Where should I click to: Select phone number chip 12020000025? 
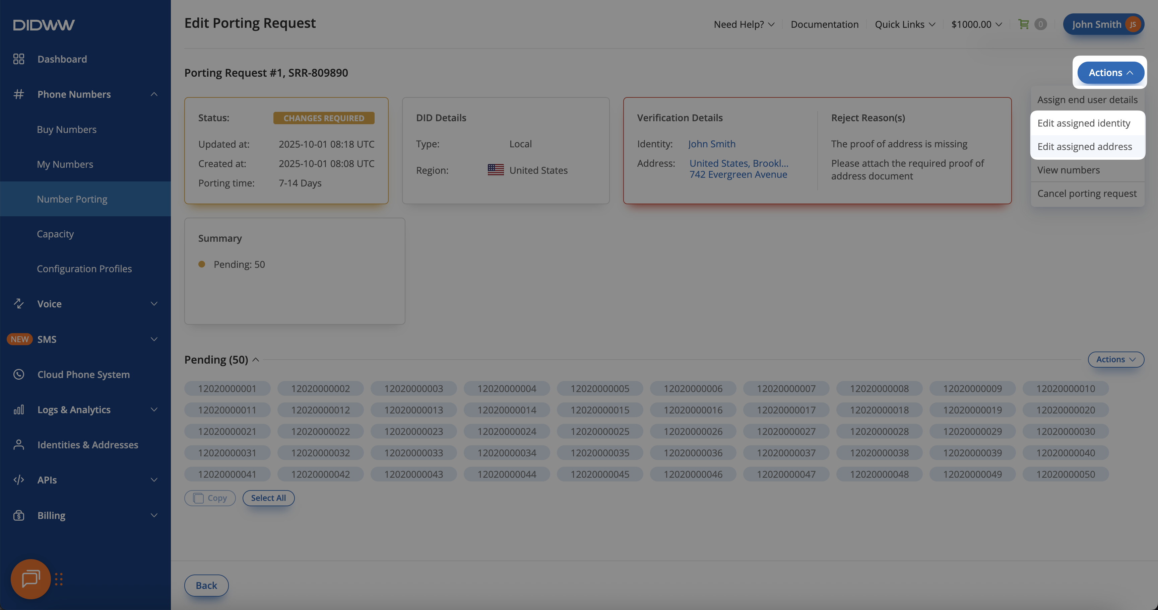pos(600,431)
